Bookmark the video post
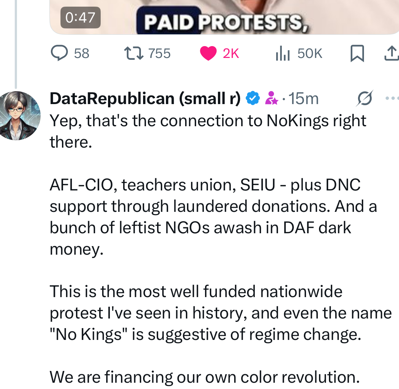Image resolution: width=399 pixels, height=389 pixels. click(x=357, y=54)
